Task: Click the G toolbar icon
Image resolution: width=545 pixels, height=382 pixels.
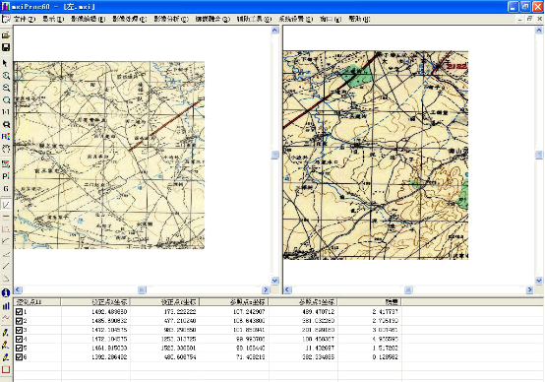Action: (x=6, y=189)
